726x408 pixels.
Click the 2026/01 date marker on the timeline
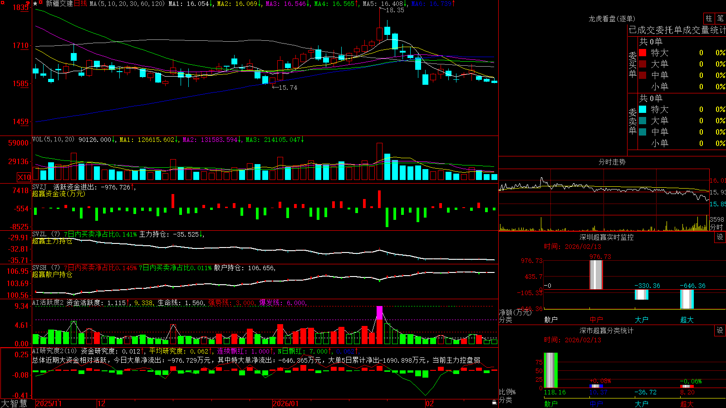[x=286, y=403]
